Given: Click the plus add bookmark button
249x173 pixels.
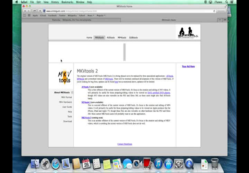Looking at the screenshot, I should click(x=40, y=11).
